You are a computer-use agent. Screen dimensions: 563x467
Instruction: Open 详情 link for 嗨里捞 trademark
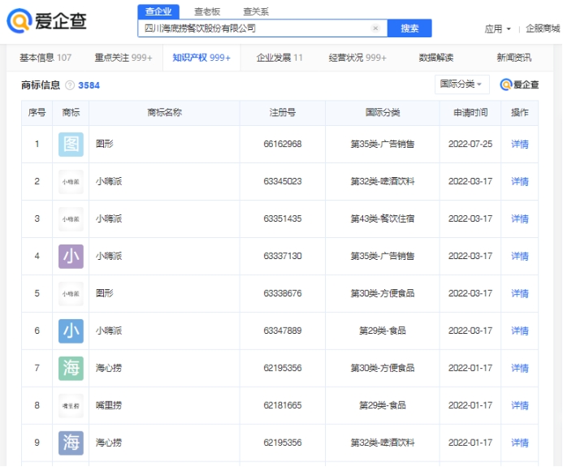(x=519, y=406)
